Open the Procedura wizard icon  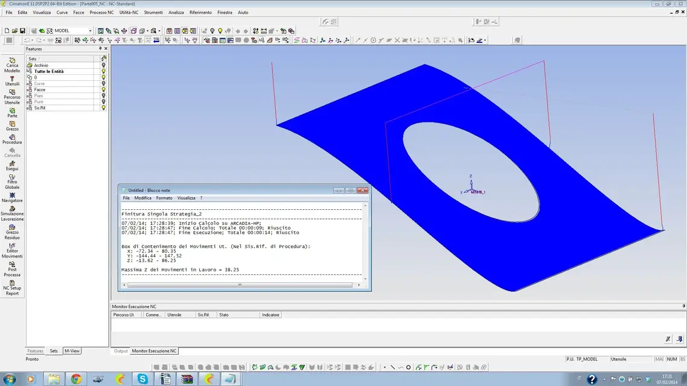pyautogui.click(x=12, y=138)
